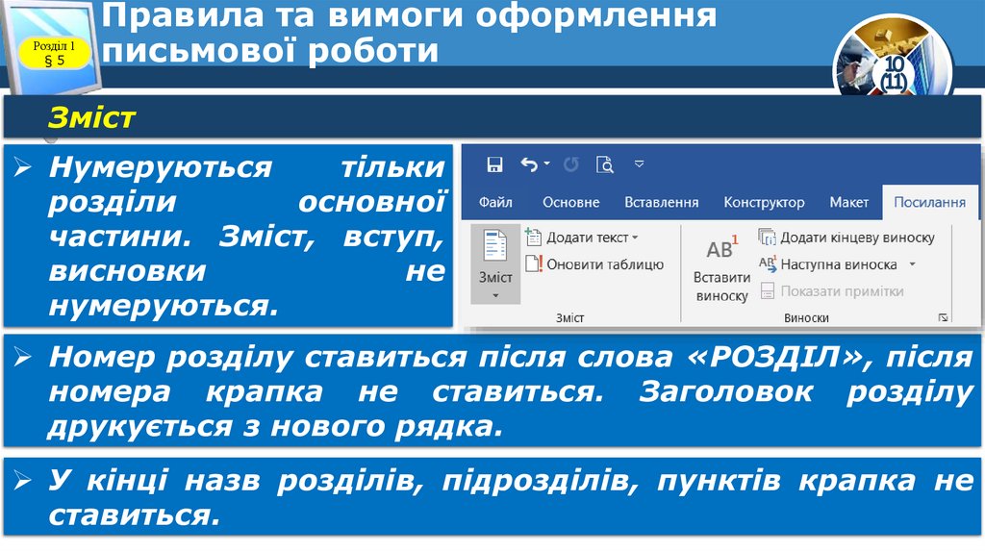985x552 pixels.
Task: Open Customize Quick Access Toolbar dropdown
Action: [640, 163]
